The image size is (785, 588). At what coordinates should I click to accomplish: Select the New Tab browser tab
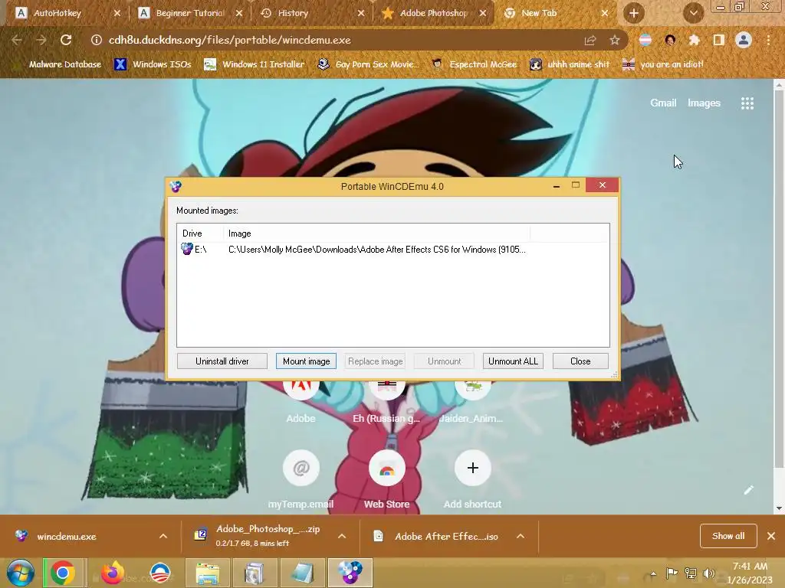(x=556, y=13)
